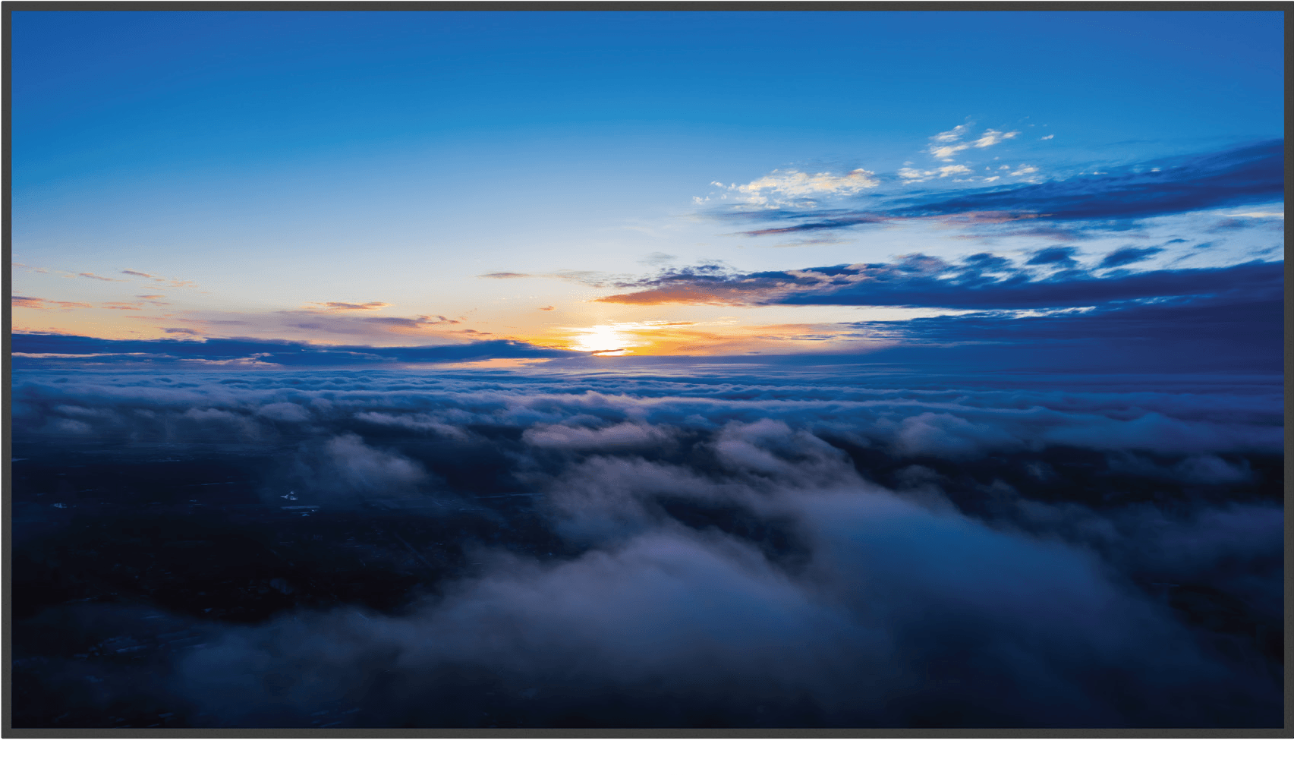The width and height of the screenshot is (1294, 775).
Task: Click the gray right border of the photo frame
Action: tap(1288, 380)
